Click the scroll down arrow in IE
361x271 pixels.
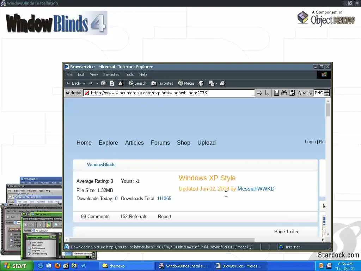(328, 234)
